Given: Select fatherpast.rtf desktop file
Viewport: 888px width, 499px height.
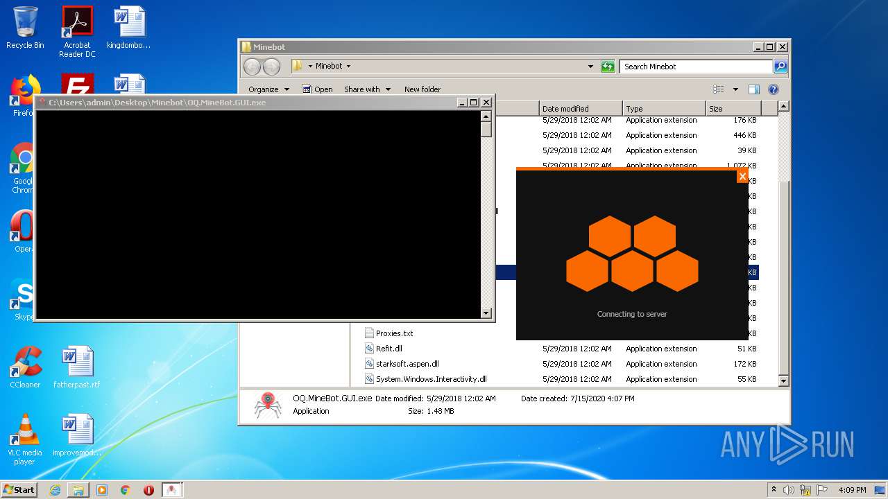Looking at the screenshot, I should pos(77,367).
